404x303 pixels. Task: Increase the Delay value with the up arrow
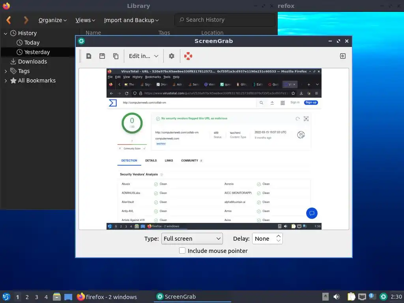point(278,236)
